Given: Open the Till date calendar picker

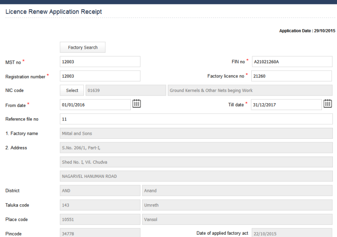Looking at the screenshot, I should (327, 104).
